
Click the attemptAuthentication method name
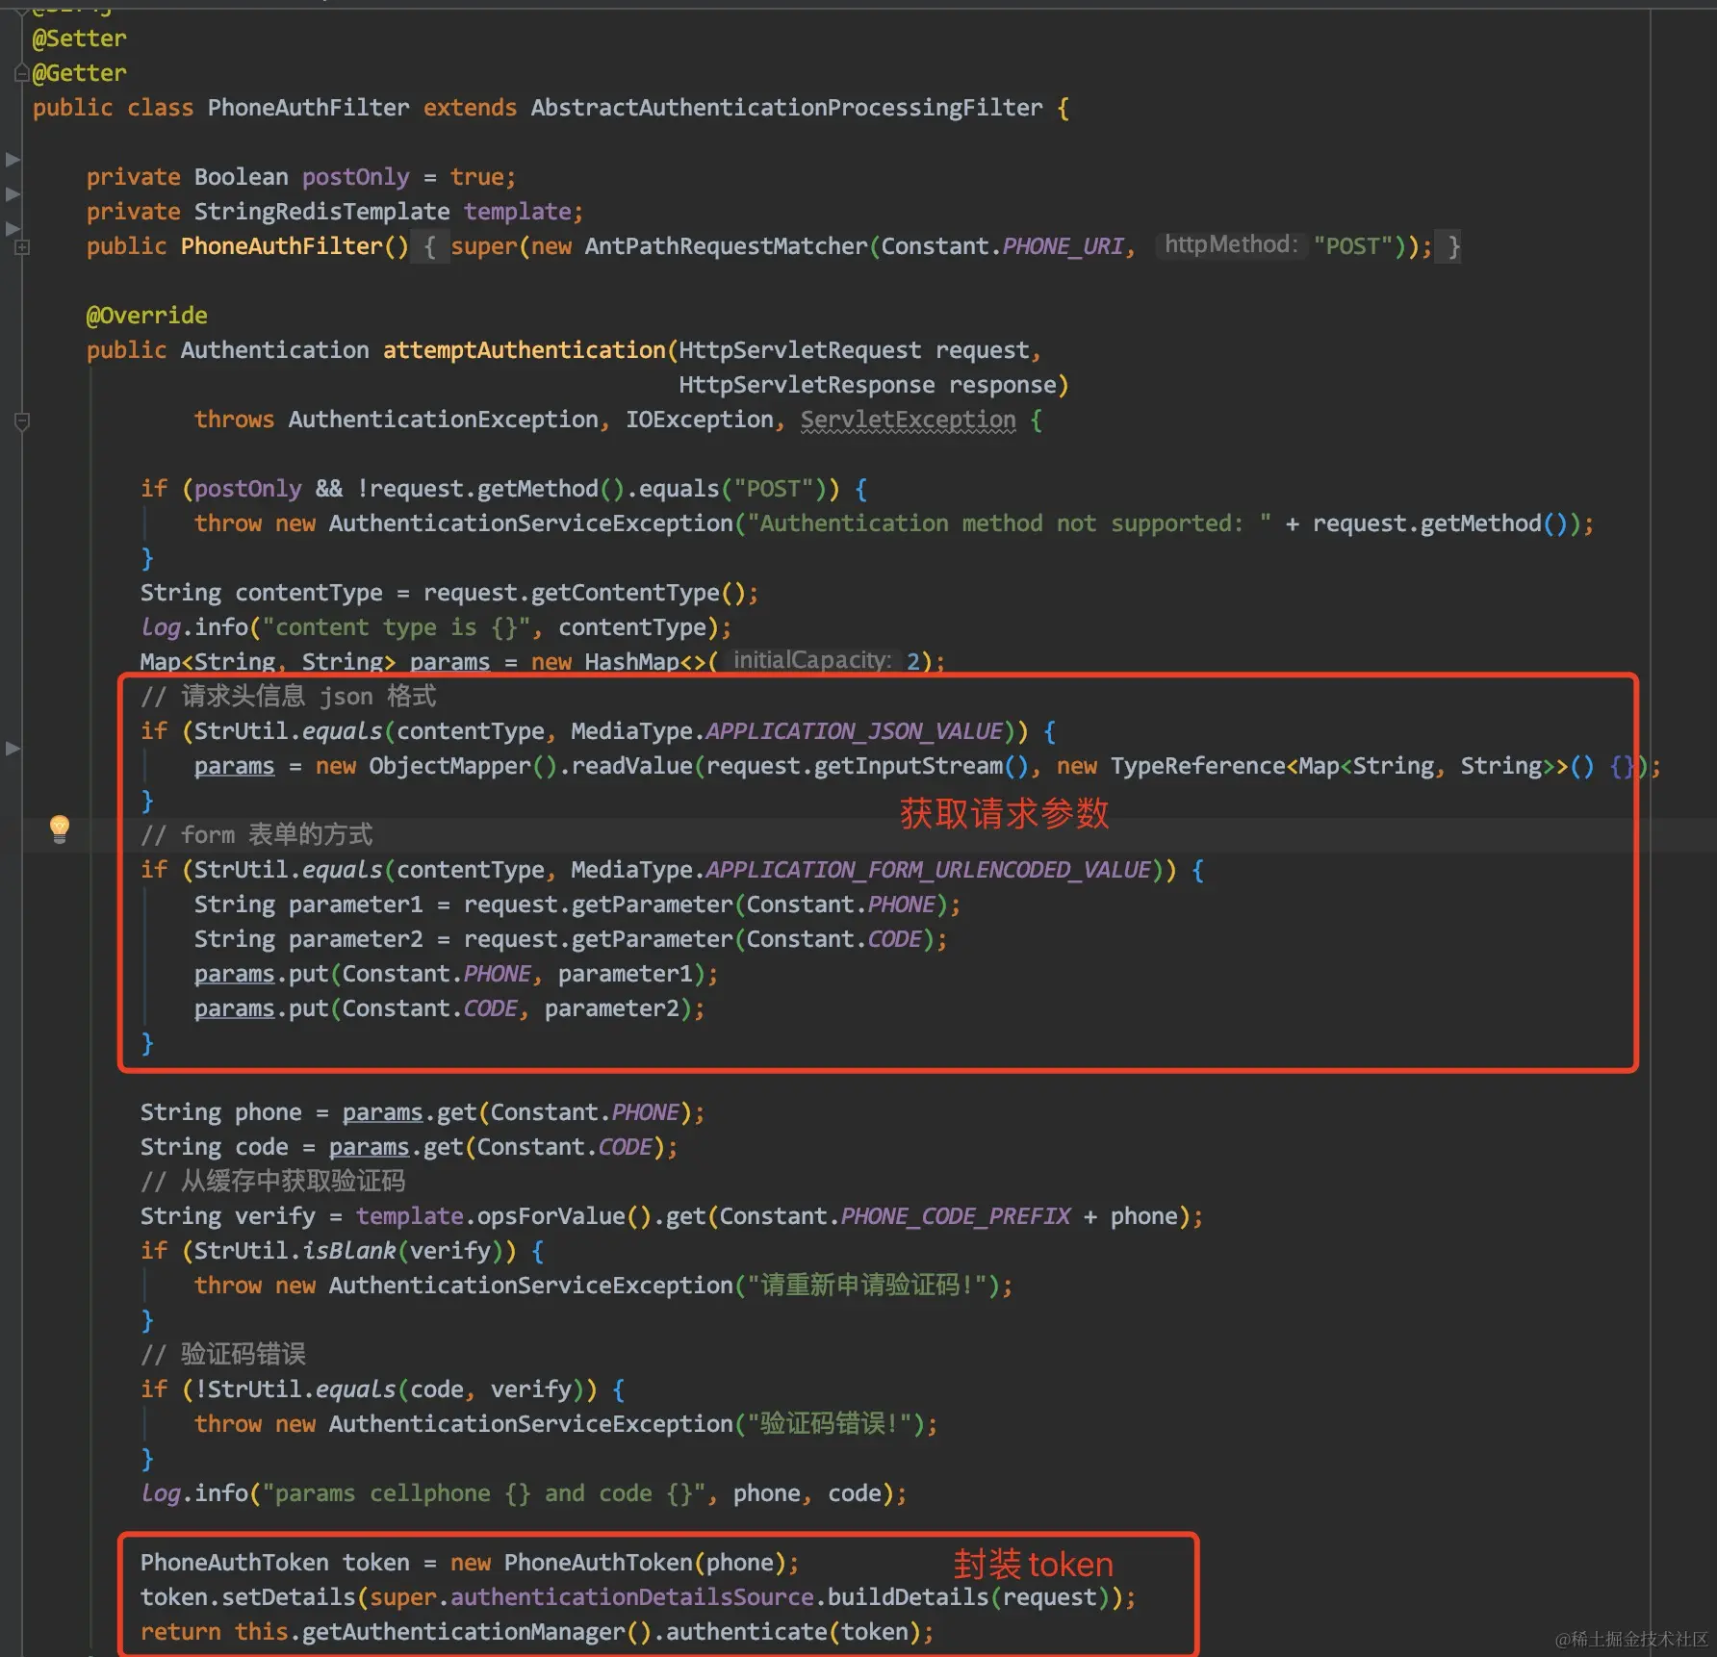coord(524,350)
